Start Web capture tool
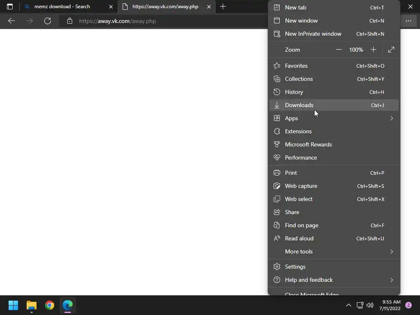Viewport: 420px width, 315px height. (x=334, y=186)
